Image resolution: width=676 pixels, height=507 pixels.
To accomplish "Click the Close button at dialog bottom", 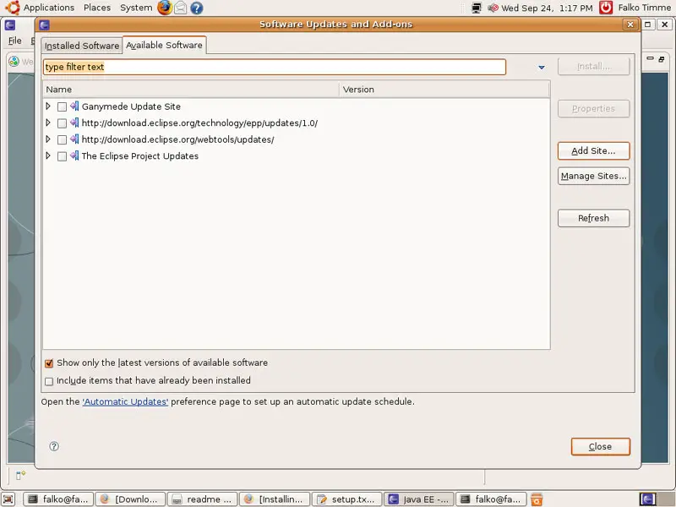I will point(601,447).
